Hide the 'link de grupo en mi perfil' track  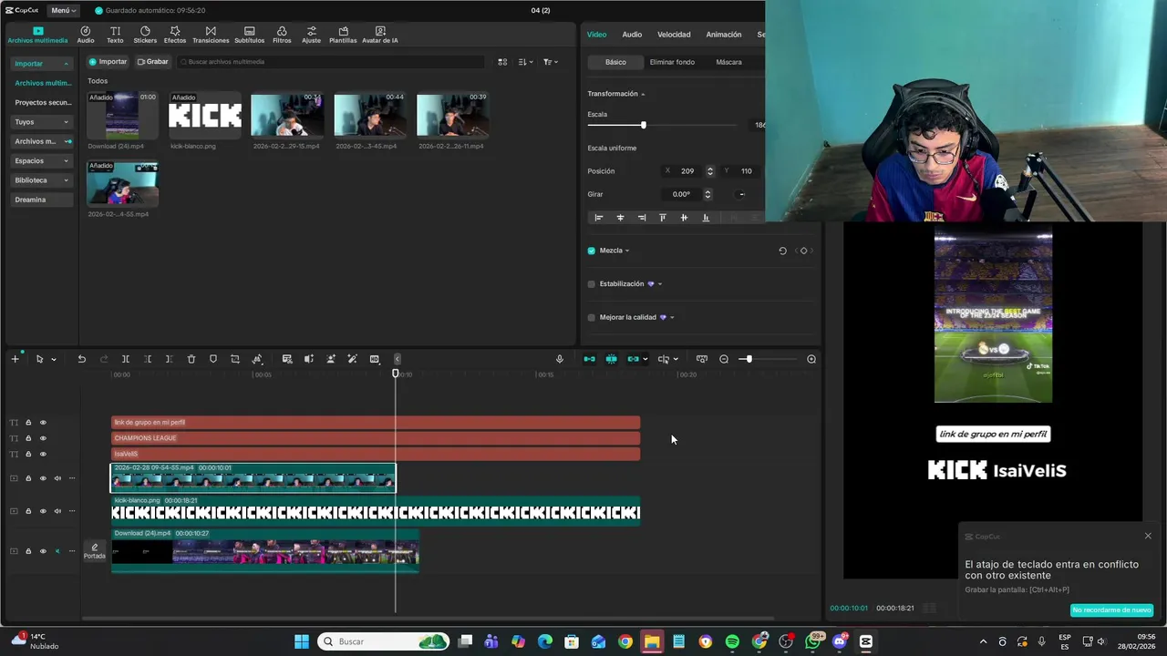(x=43, y=423)
